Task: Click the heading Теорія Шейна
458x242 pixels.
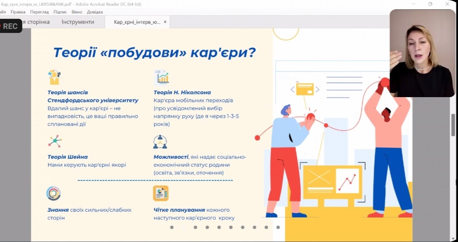Action: point(68,157)
